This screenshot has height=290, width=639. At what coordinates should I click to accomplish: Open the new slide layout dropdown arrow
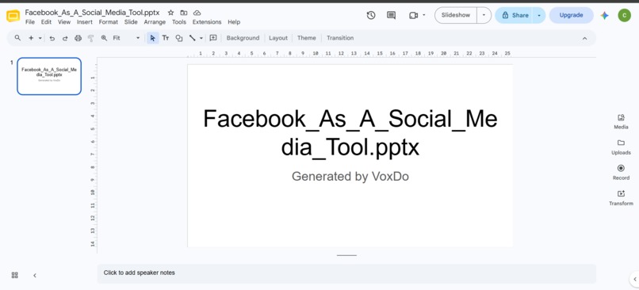40,38
